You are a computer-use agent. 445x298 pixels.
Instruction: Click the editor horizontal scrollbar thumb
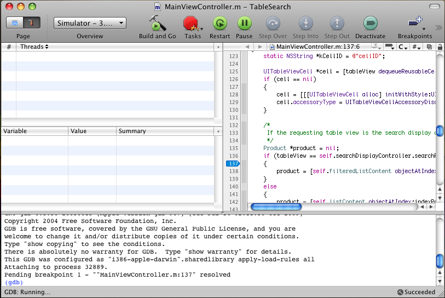[276, 207]
